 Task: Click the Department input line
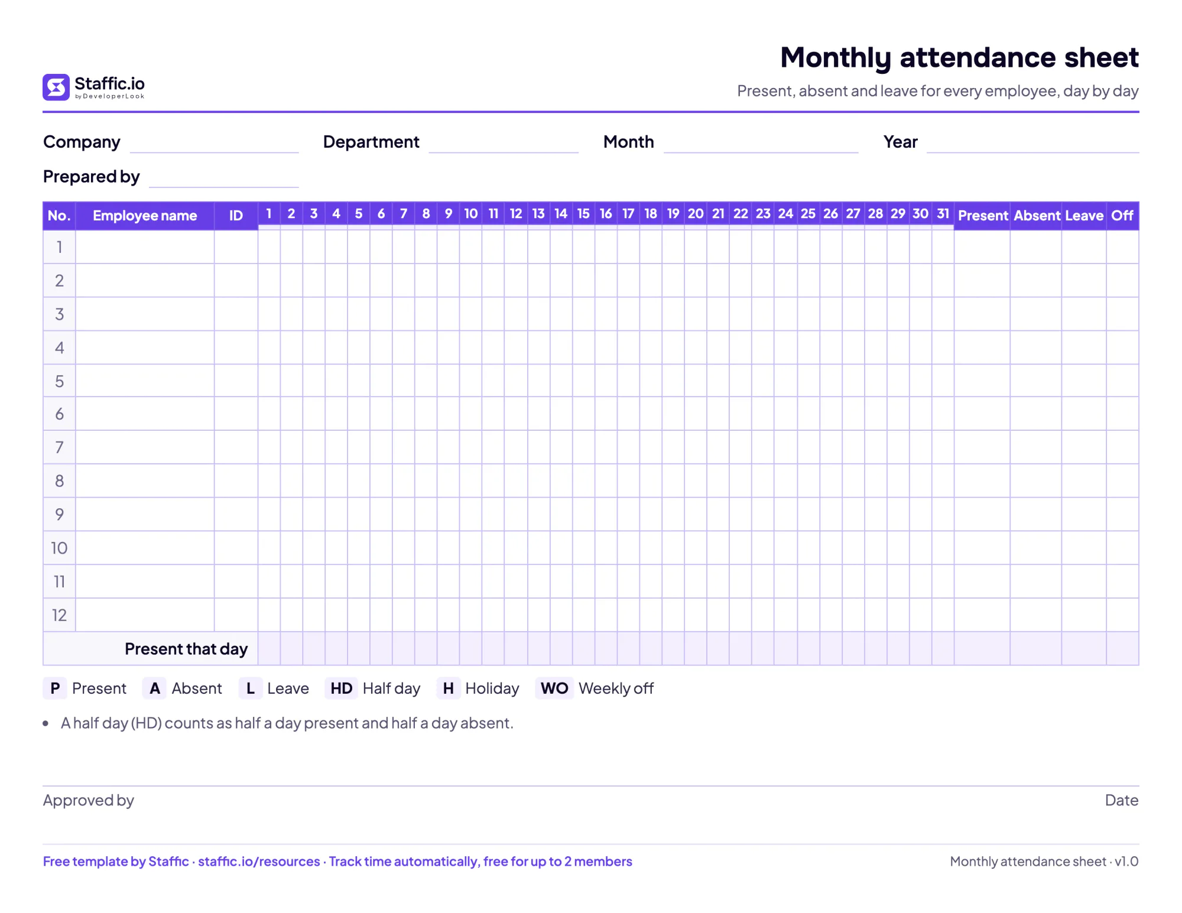coord(504,144)
